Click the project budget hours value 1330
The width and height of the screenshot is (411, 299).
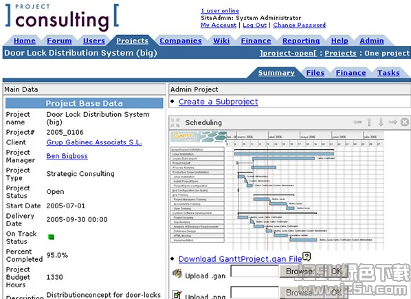pos(54,277)
